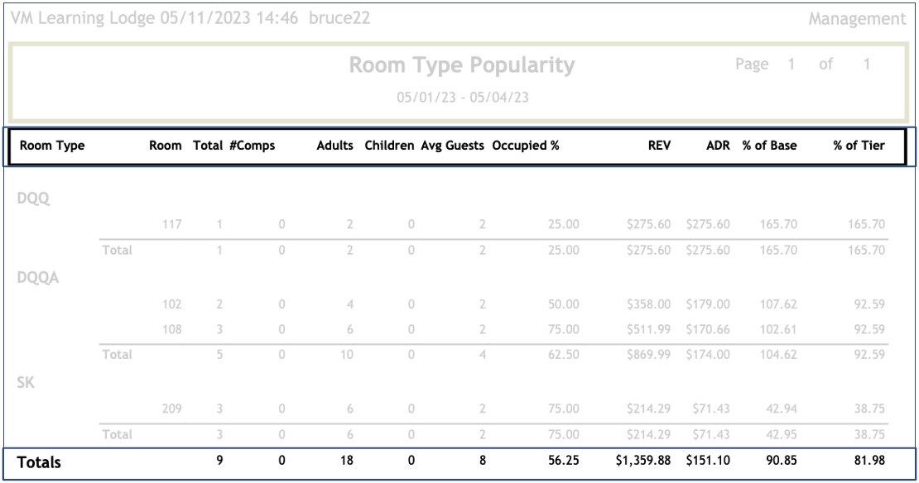The width and height of the screenshot is (919, 483).
Task: Select the $1,359.88 total revenue value
Action: [x=642, y=461]
